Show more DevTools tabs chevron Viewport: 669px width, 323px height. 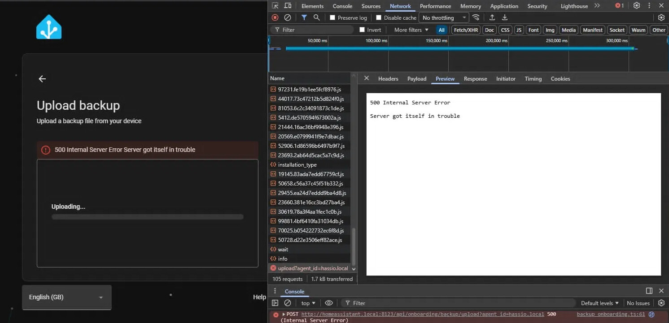point(597,6)
